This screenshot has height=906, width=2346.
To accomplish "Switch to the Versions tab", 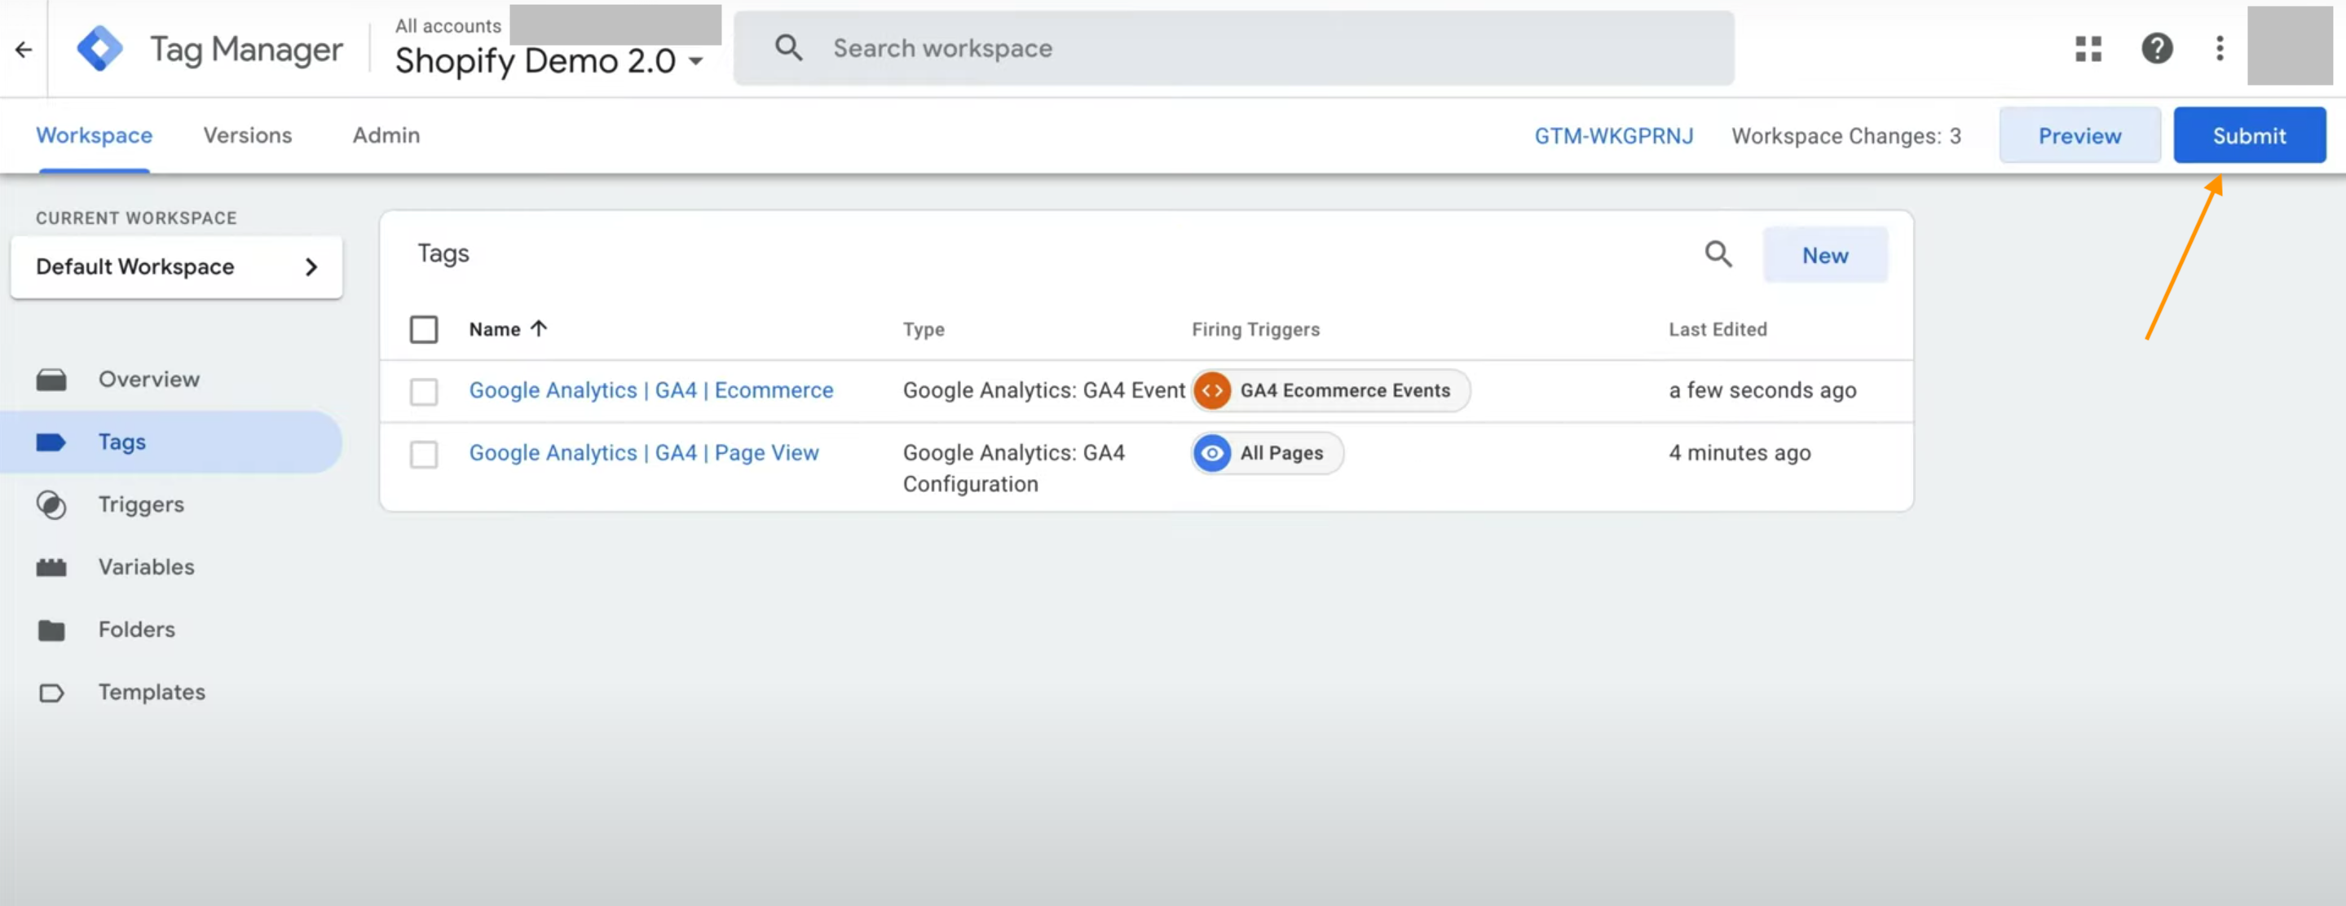I will click(247, 134).
